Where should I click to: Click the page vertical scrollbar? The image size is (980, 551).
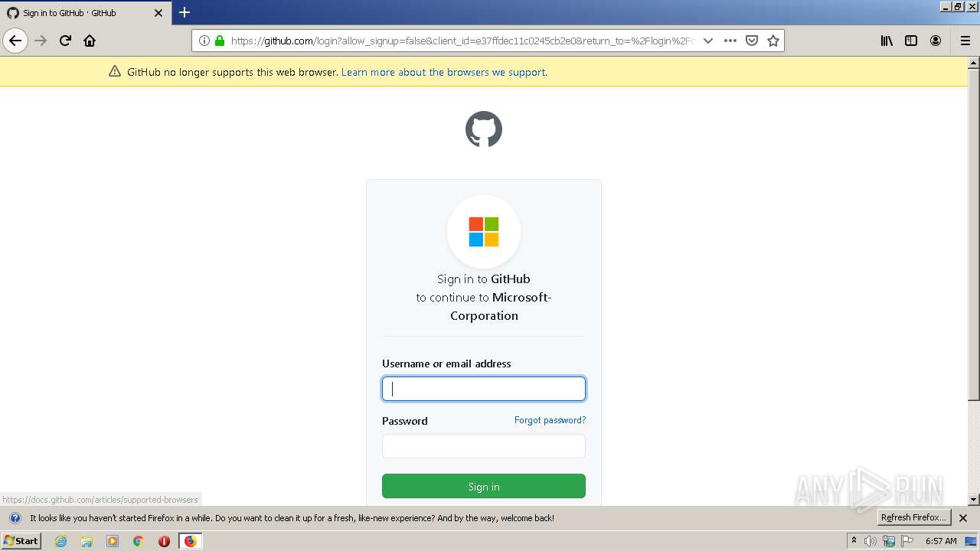(974, 281)
